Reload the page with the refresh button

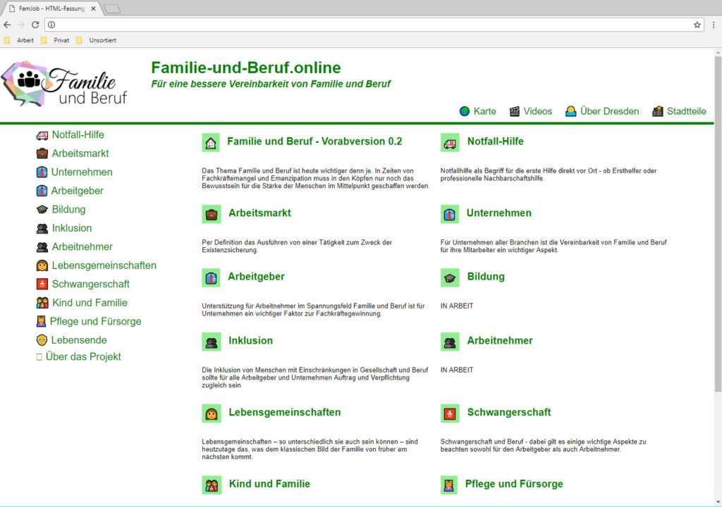(35, 25)
